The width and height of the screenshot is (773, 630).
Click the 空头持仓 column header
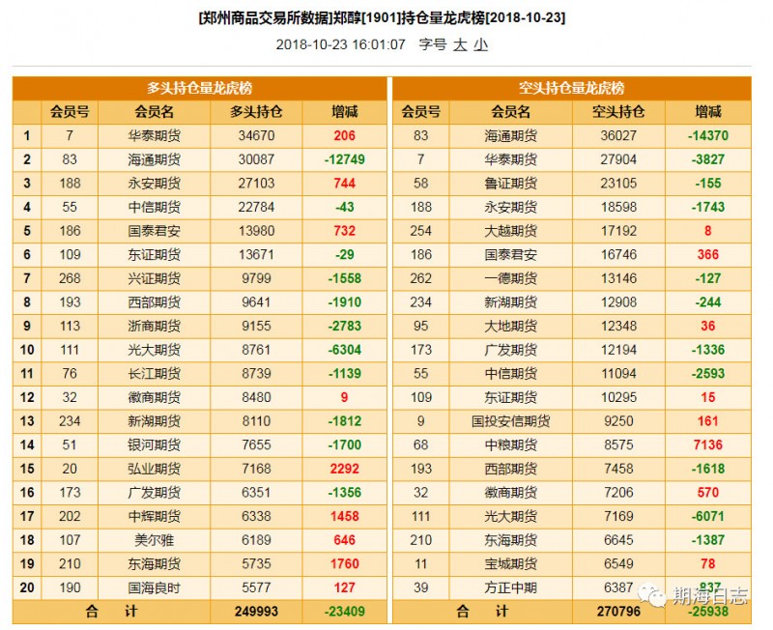(x=618, y=112)
